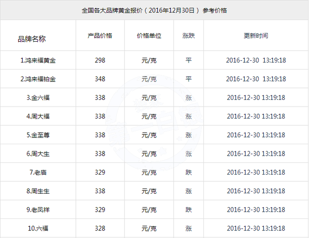
Task: Click brand name 2.鸿来福铂金
Action: tap(38, 79)
